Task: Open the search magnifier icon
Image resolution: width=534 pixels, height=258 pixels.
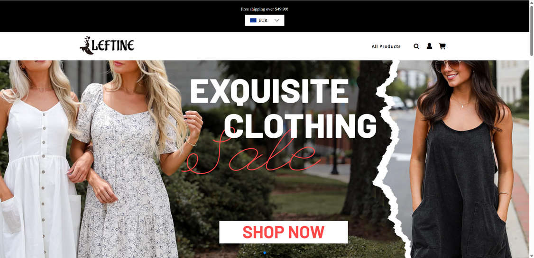Action: click(416, 46)
